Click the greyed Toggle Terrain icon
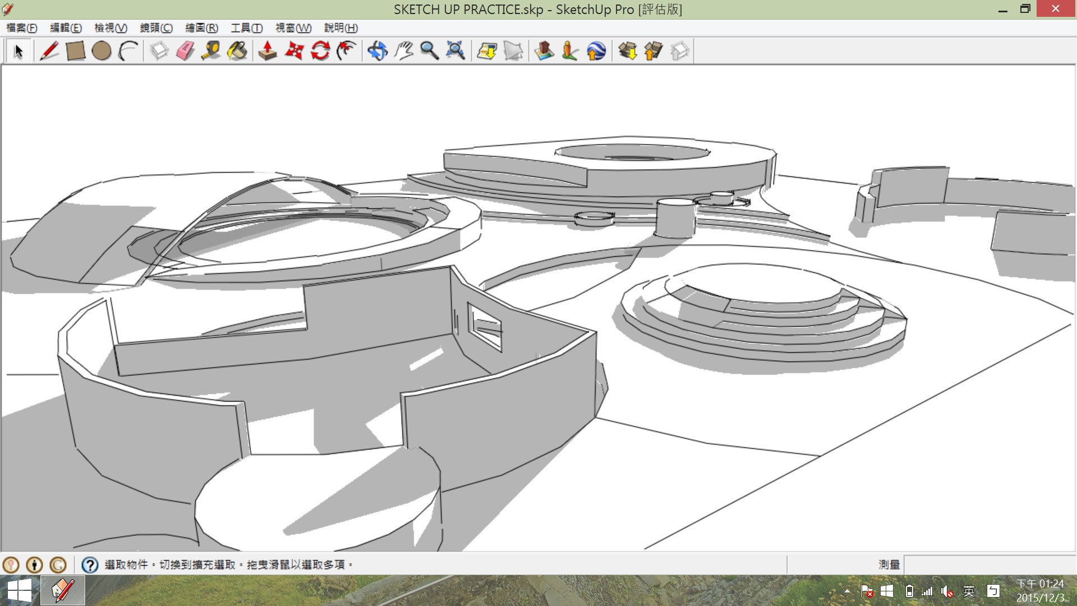 pyautogui.click(x=513, y=51)
